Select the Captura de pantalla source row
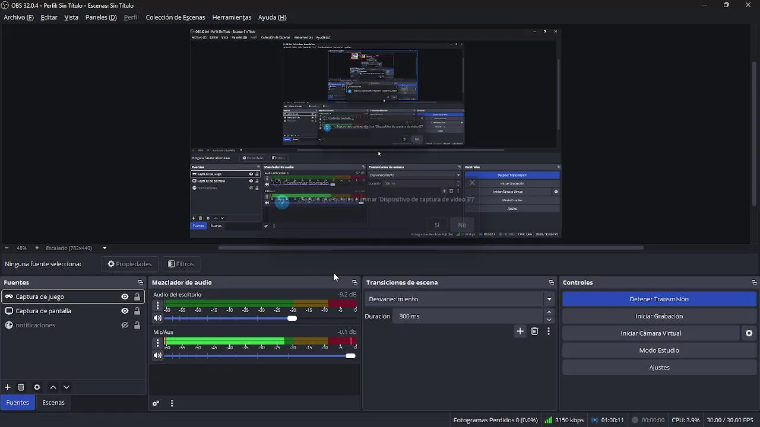This screenshot has height=427, width=760. pyautogui.click(x=73, y=311)
